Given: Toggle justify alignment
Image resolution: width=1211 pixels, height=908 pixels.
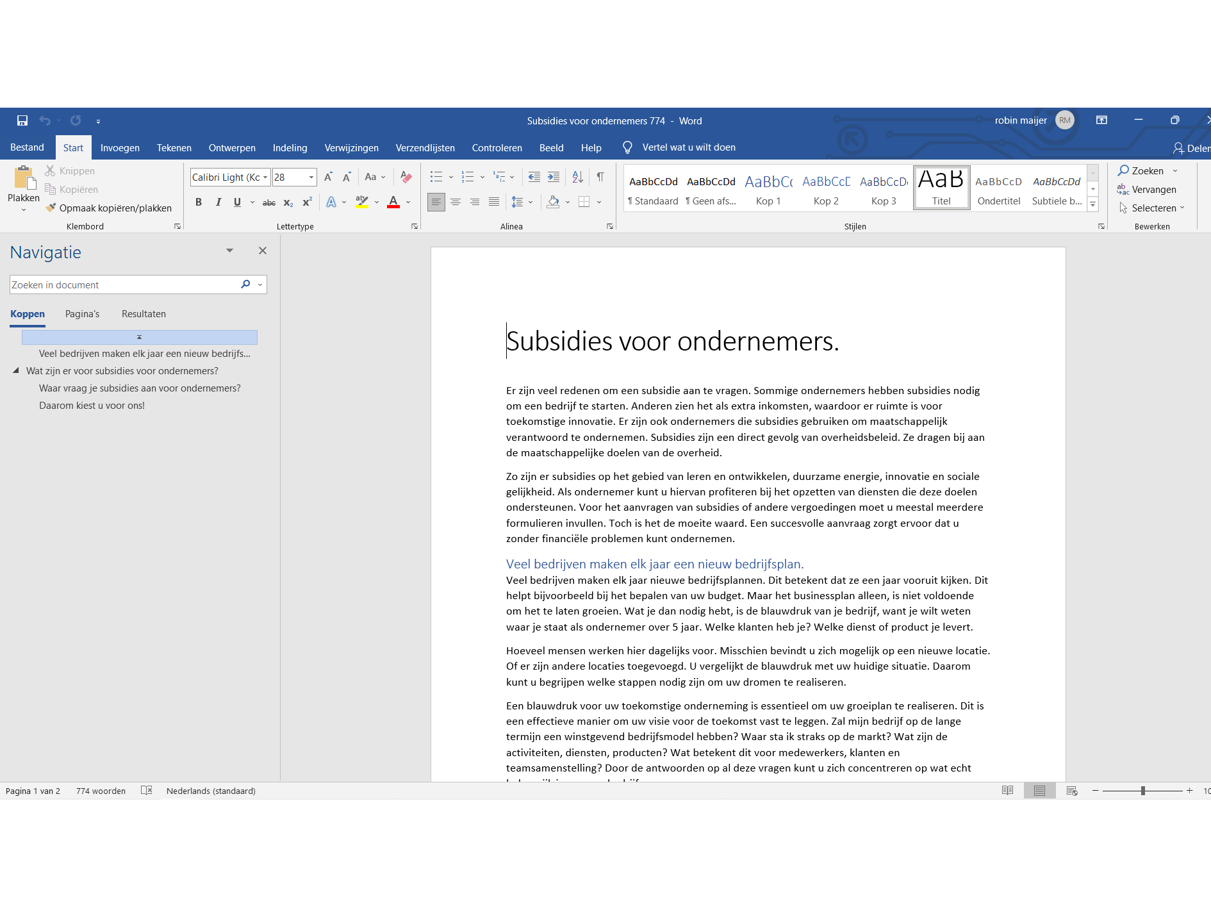Looking at the screenshot, I should click(494, 202).
